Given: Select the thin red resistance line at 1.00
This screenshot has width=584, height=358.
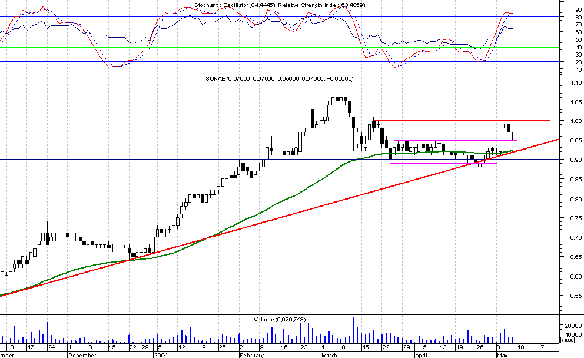Looking at the screenshot, I should click(x=462, y=120).
